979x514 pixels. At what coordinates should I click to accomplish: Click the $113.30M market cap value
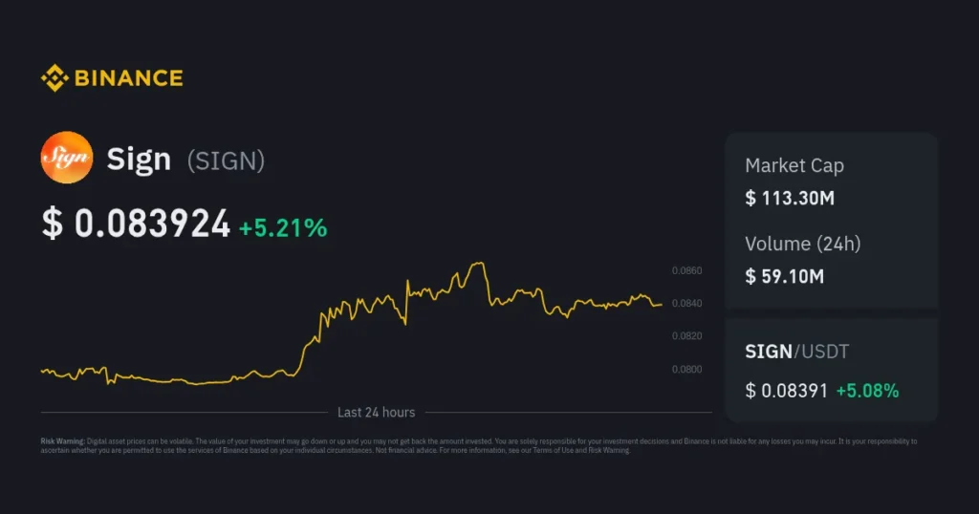click(790, 199)
